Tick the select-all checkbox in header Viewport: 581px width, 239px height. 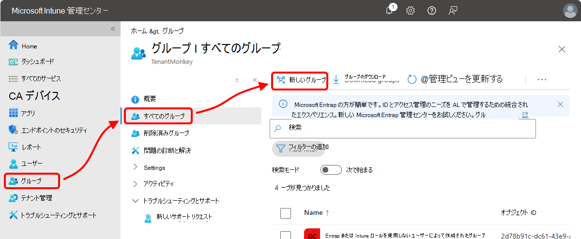[286, 213]
